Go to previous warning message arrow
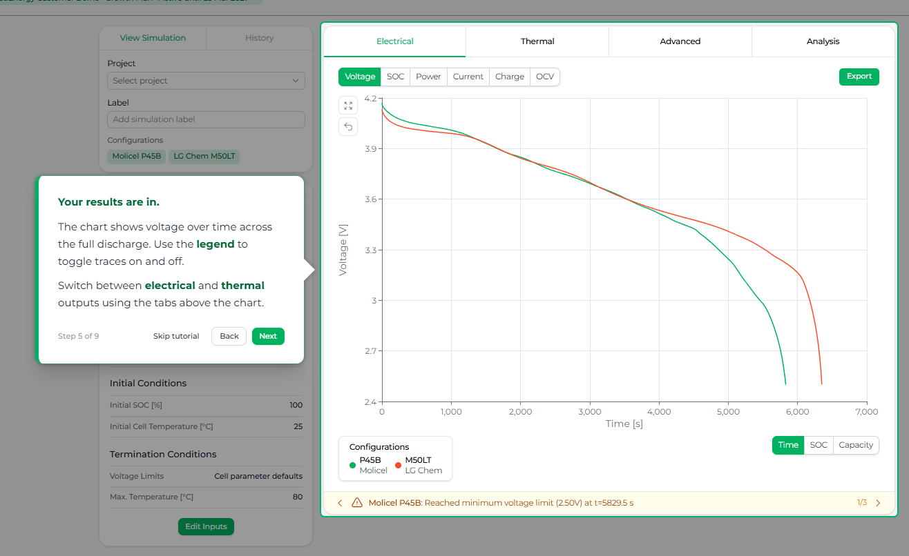Viewport: 909px width, 556px height. [x=340, y=503]
